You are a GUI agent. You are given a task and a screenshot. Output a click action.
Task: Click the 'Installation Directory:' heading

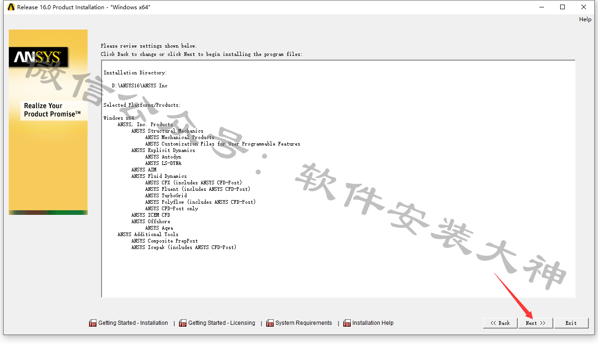[135, 73]
